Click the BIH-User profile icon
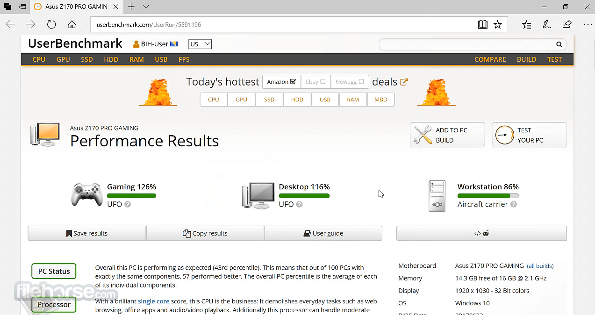Screen dimensions: 595x315 pyautogui.click(x=136, y=44)
